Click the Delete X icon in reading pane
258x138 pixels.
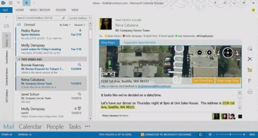[x=250, y=59]
